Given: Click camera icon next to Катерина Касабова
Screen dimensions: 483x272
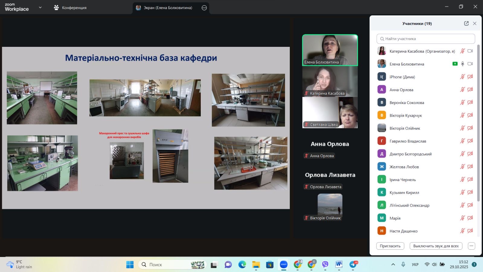Looking at the screenshot, I should (470, 51).
